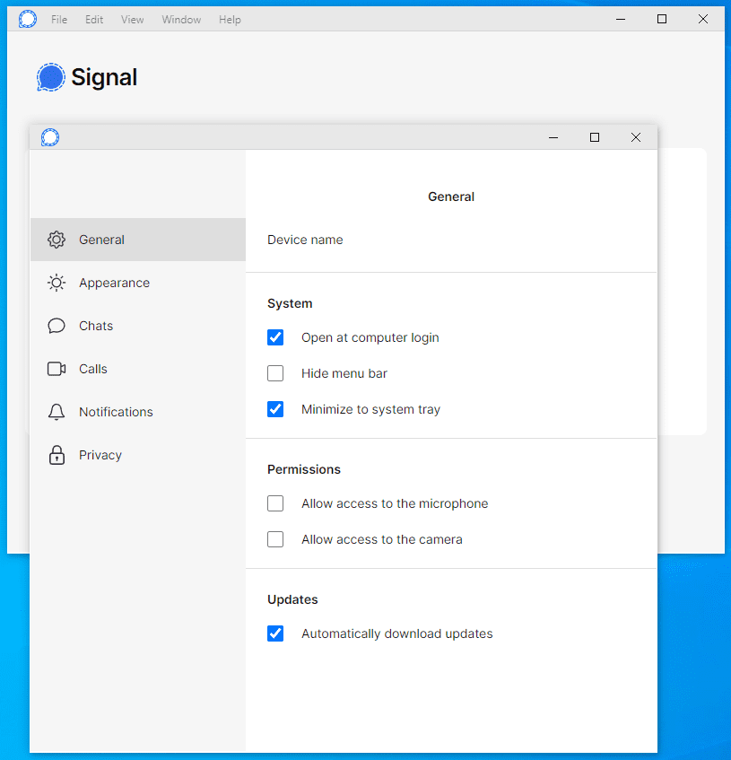The height and width of the screenshot is (760, 731).
Task: Open the Help menu
Action: pyautogui.click(x=230, y=20)
